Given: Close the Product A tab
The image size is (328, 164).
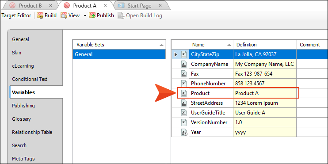Looking at the screenshot, I should (x=105, y=6).
